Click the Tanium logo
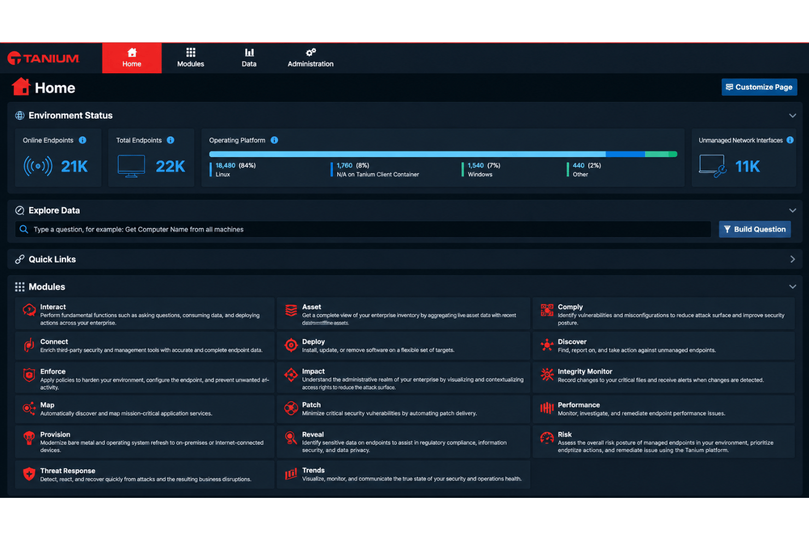This screenshot has width=809, height=540. pyautogui.click(x=43, y=58)
